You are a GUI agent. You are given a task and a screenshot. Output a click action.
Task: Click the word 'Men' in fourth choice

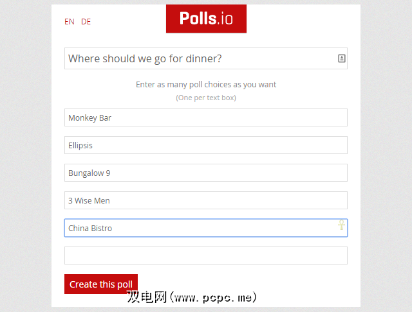[x=102, y=201]
